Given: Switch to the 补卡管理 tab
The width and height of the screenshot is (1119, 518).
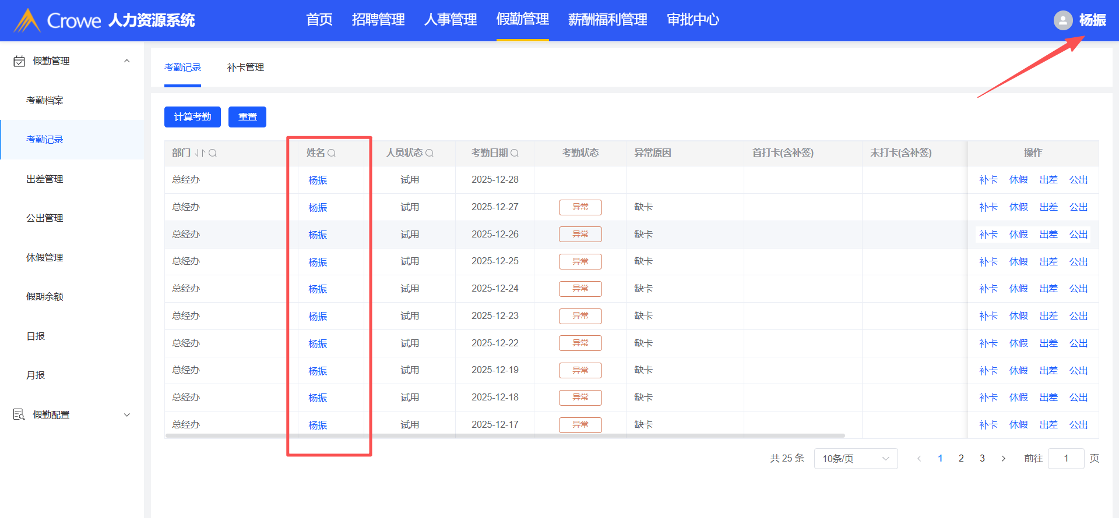Looking at the screenshot, I should (245, 68).
